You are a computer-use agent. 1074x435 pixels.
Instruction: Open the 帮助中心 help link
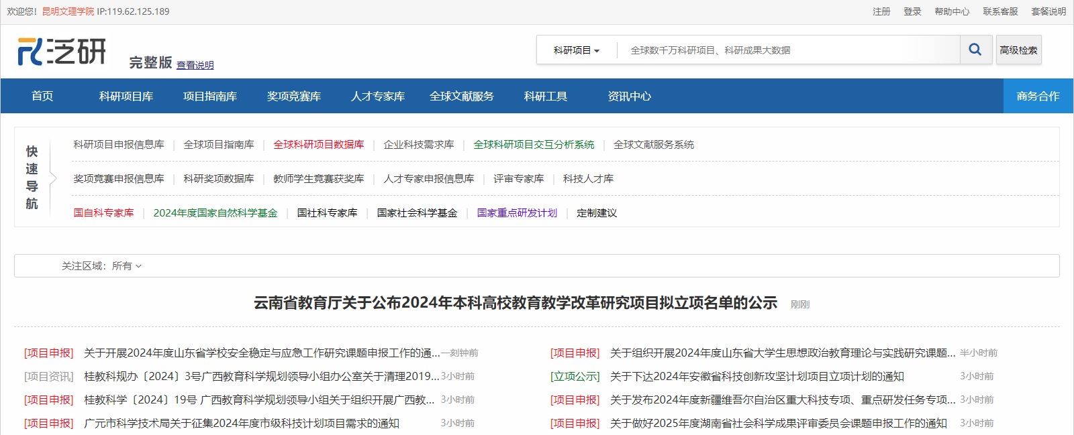[x=952, y=11]
